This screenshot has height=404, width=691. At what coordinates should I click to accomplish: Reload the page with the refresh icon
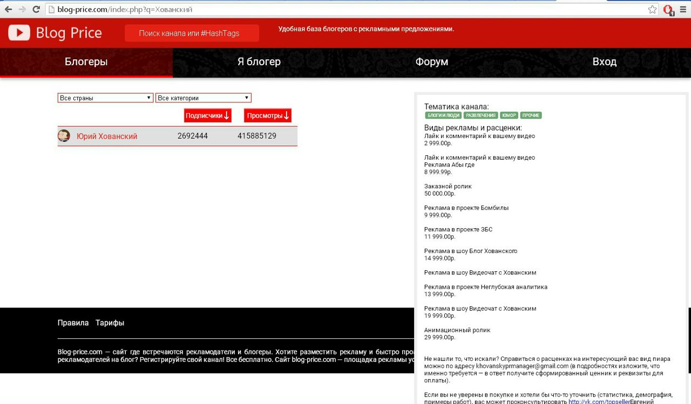click(36, 9)
